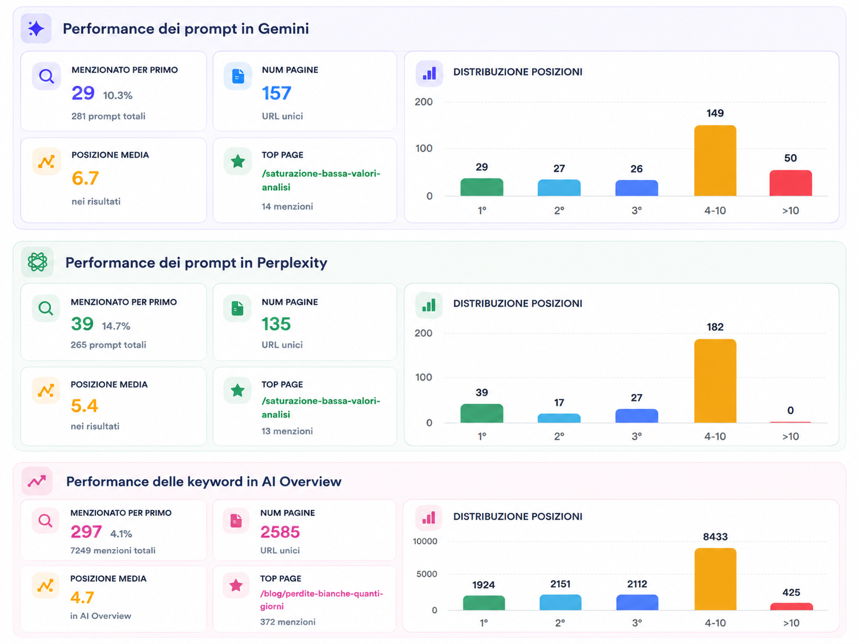Screen dimensions: 859x644
Task: Open /blog/perdite-bianche-quanti-giorni link
Action: 322,600
